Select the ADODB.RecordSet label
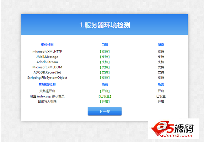This screenshot has height=142, width=204. pyautogui.click(x=47, y=72)
